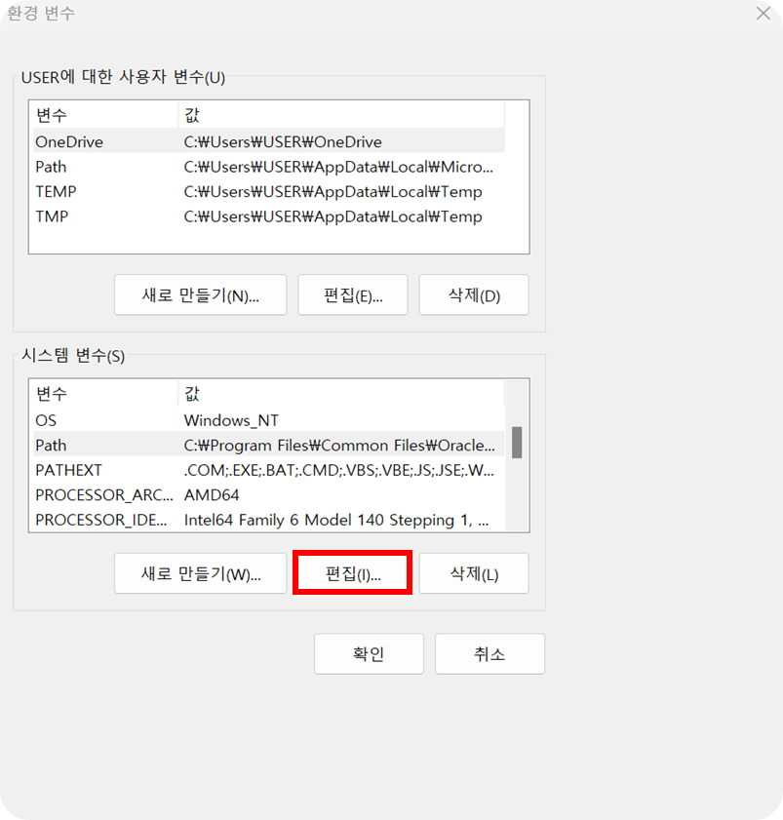Confirm with the 확인 button

(x=369, y=653)
